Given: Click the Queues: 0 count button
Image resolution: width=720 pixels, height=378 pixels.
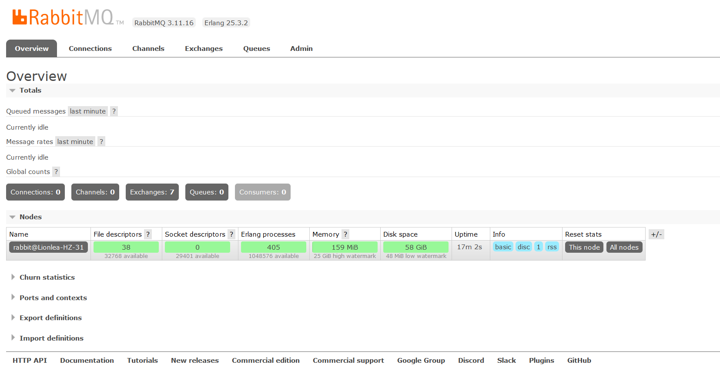Looking at the screenshot, I should [207, 192].
